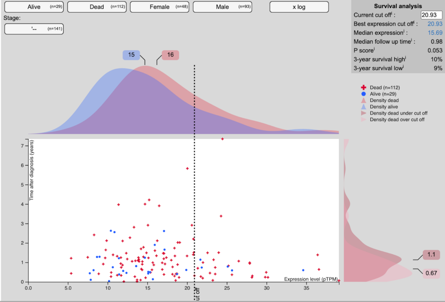This screenshot has width=445, height=302.
Task: Click the Density dead over cut off icon
Action: 364,120
